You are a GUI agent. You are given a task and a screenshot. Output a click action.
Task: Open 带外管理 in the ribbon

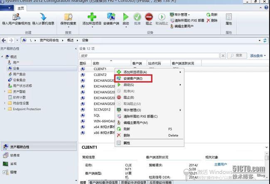179,15
